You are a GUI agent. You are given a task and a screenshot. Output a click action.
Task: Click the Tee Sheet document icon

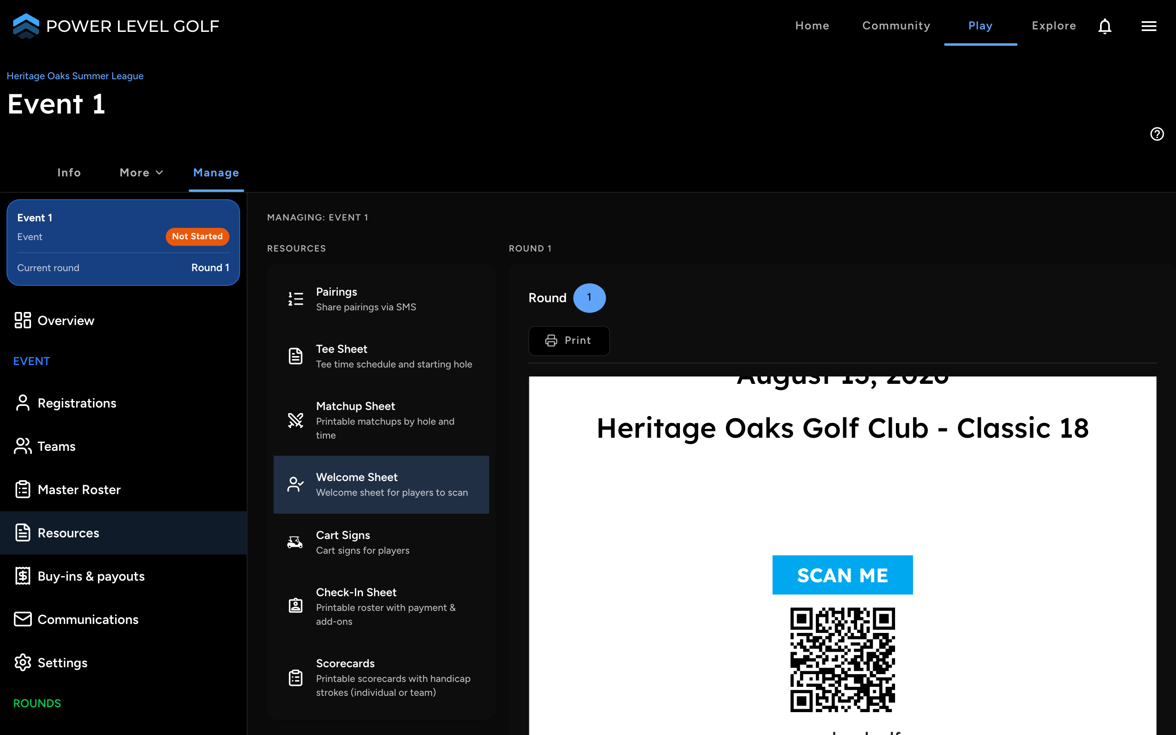(296, 356)
